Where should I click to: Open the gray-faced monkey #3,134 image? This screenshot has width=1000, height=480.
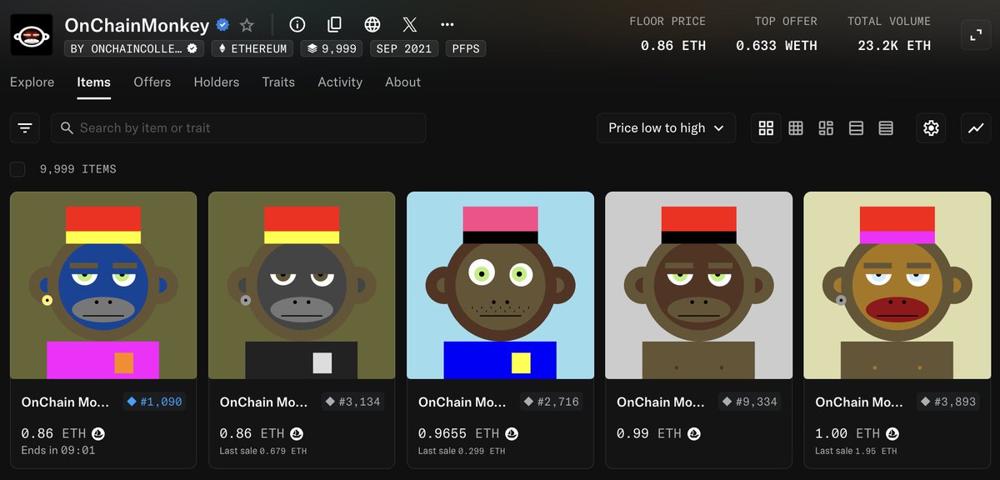click(x=302, y=286)
